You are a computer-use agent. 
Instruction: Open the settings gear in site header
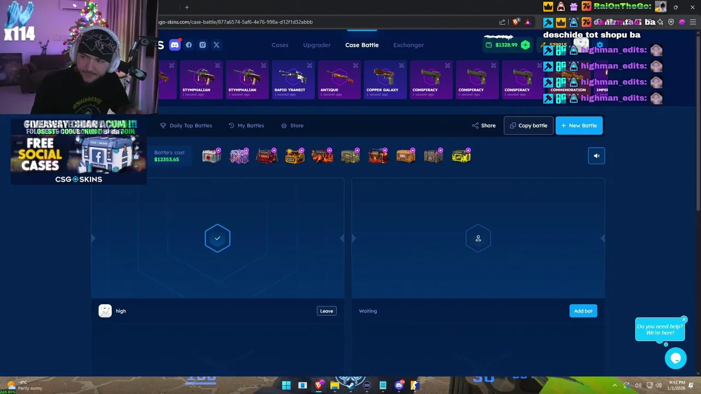600,45
